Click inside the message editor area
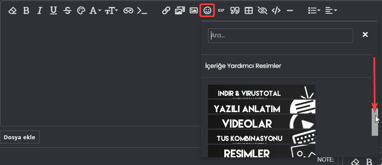This screenshot has height=165, width=382. [x=101, y=73]
